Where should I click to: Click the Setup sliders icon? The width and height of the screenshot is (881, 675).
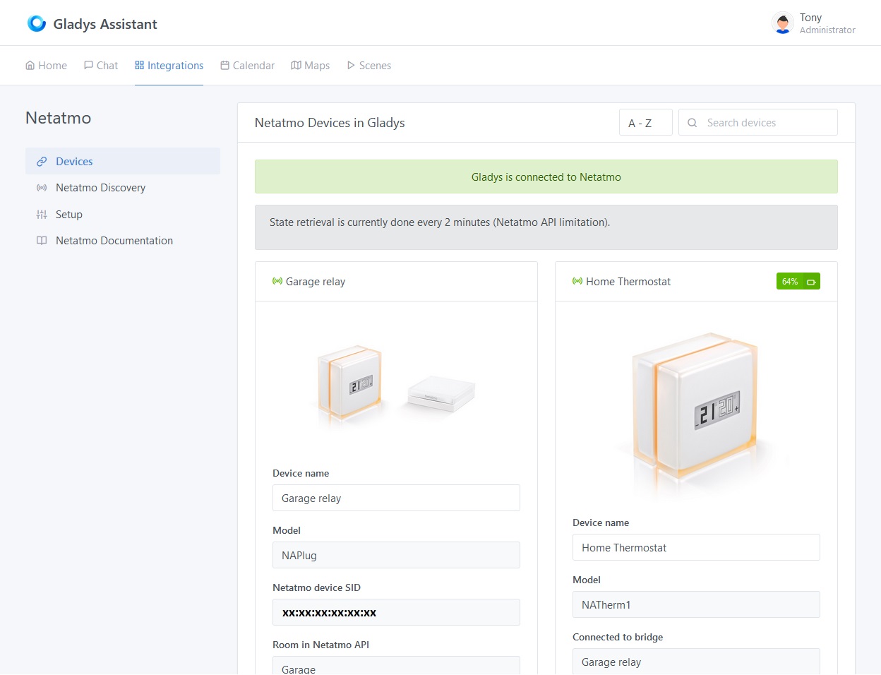coord(40,214)
